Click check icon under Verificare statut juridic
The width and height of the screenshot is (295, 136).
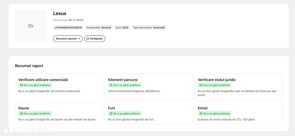pos(201,85)
